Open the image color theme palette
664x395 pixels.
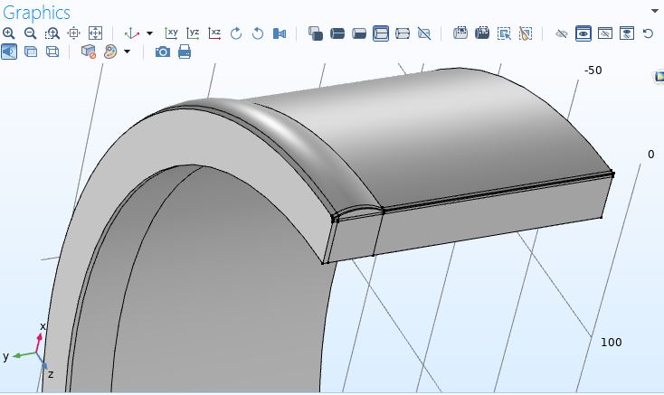(x=110, y=52)
